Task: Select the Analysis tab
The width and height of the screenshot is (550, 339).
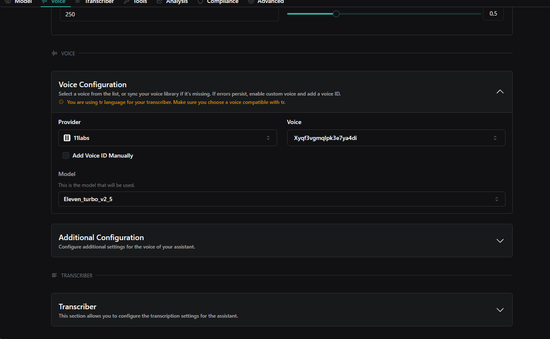Action: 172,2
